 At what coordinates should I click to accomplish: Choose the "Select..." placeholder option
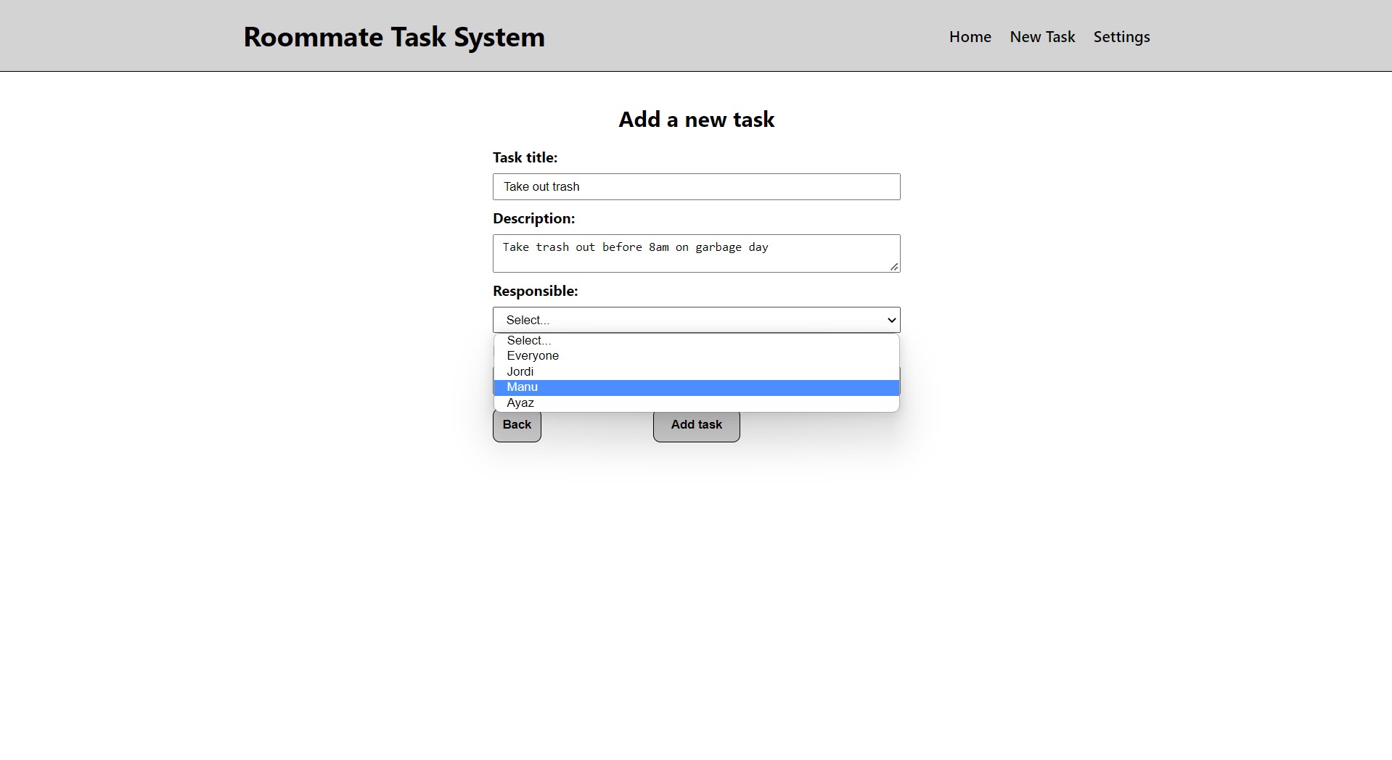pos(528,340)
